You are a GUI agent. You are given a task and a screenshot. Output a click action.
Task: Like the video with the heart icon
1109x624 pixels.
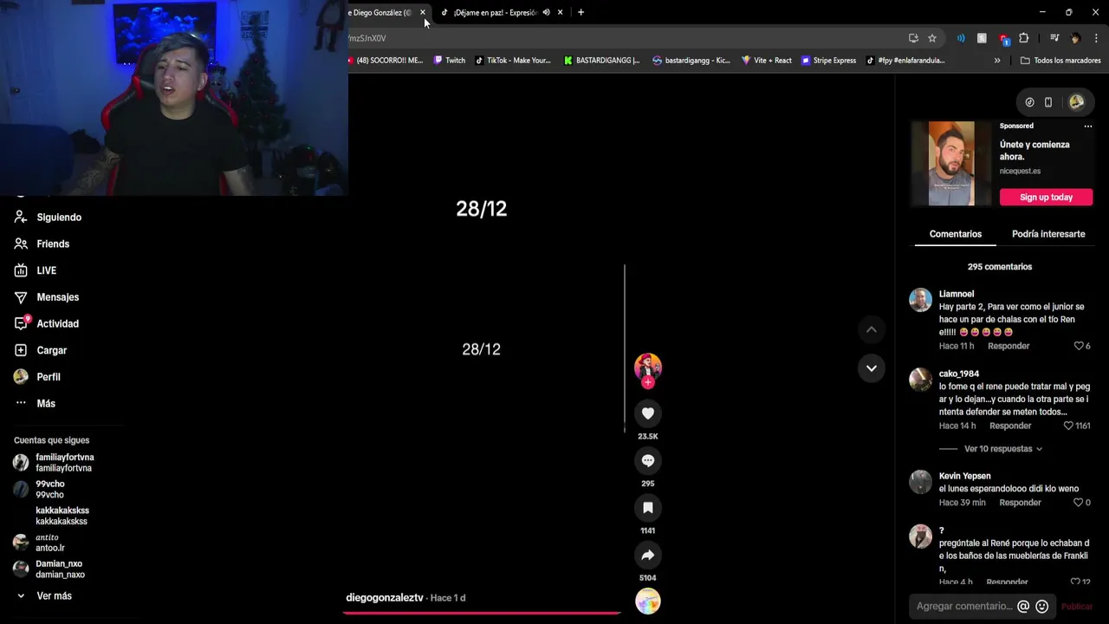[x=648, y=413]
